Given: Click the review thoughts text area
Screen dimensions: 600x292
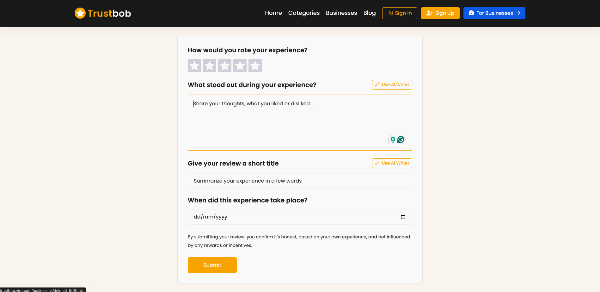Looking at the screenshot, I should [x=300, y=123].
